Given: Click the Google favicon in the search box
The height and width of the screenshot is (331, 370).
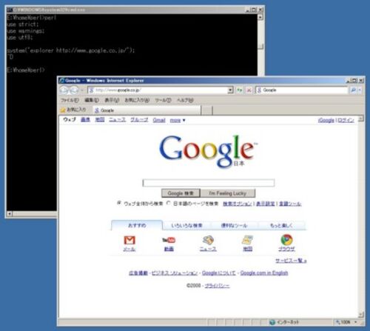Looking at the screenshot, I should point(259,90).
